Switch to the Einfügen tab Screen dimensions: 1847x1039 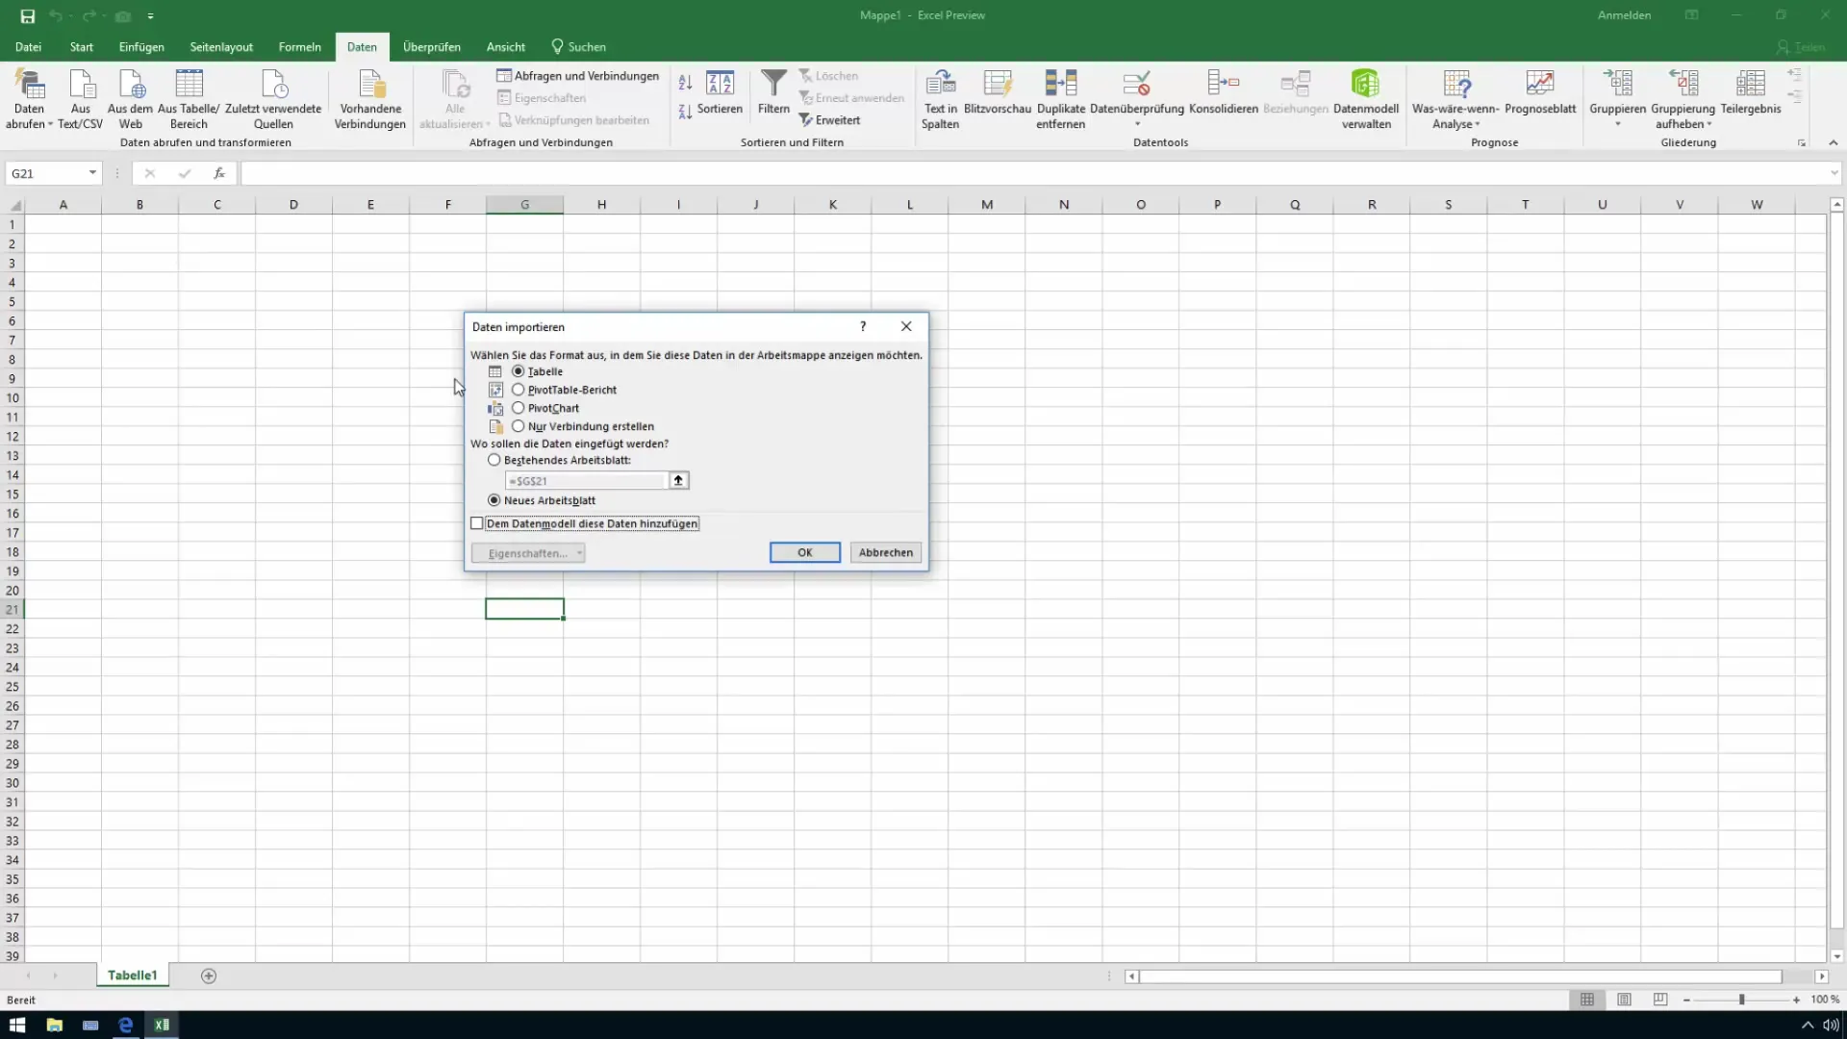pyautogui.click(x=141, y=47)
